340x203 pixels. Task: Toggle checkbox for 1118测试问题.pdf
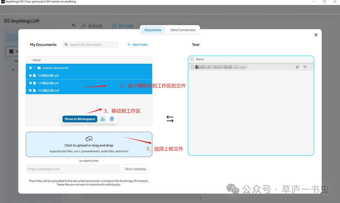pos(30,76)
